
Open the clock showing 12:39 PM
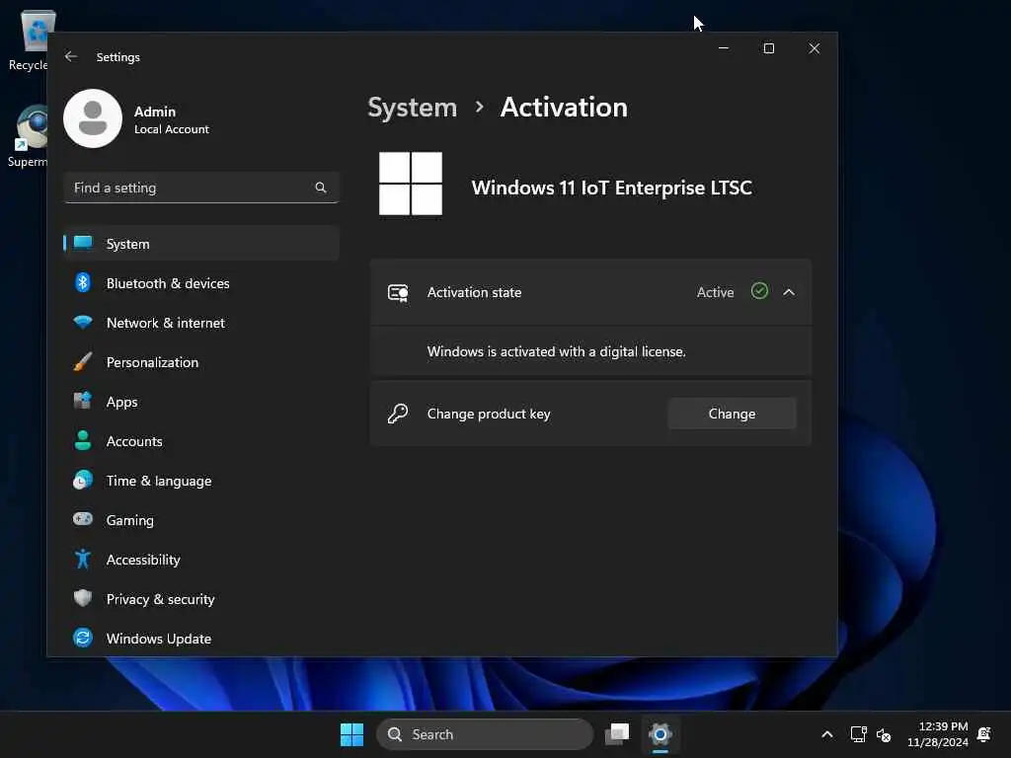(938, 734)
